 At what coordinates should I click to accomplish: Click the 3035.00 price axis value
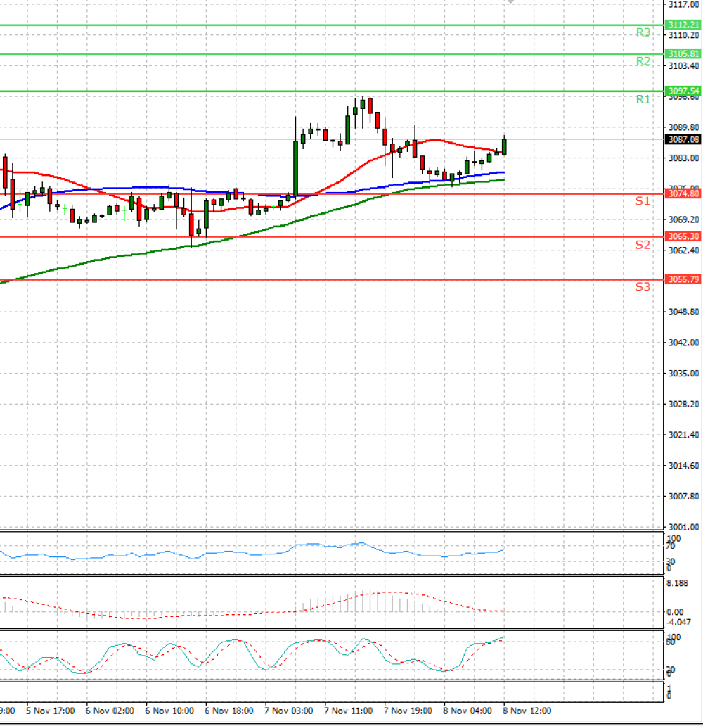[684, 373]
